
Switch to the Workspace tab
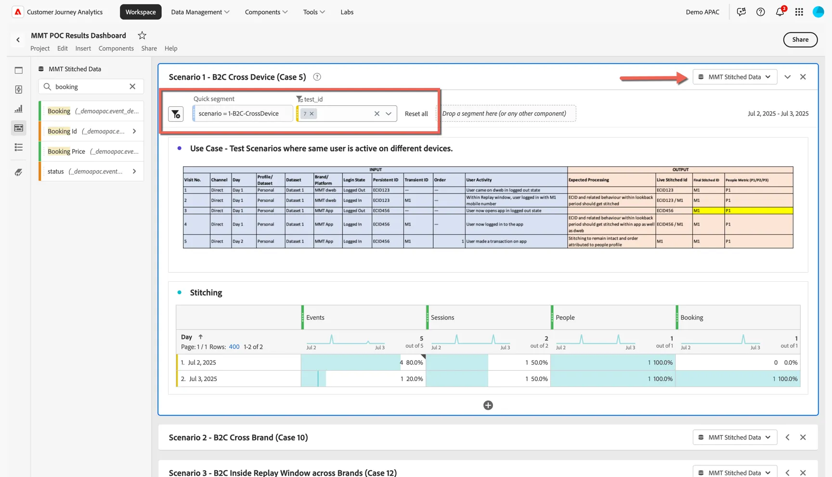[x=141, y=12]
